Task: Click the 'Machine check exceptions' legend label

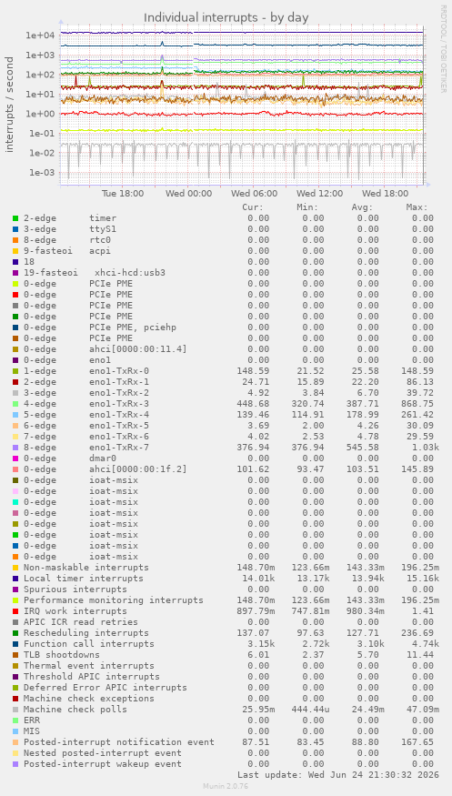Action: tap(89, 699)
